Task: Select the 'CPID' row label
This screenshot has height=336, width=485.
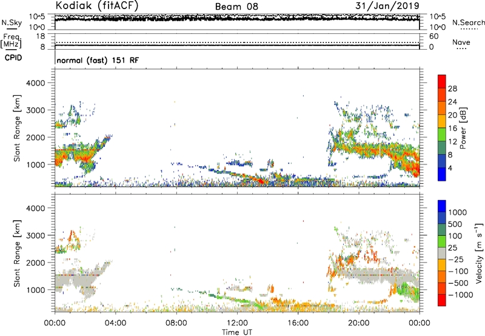Action: pyautogui.click(x=13, y=58)
